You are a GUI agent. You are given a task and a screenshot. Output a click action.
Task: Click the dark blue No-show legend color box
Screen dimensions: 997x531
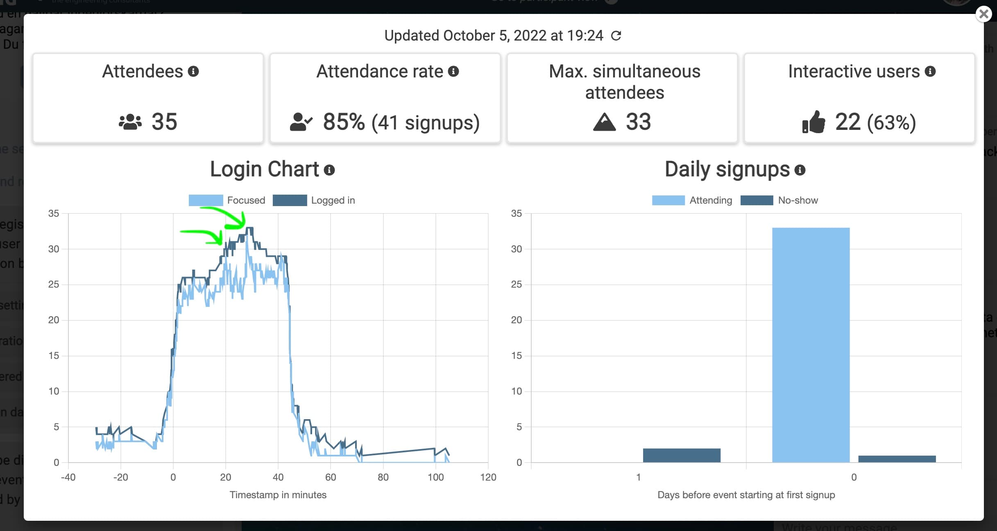(x=757, y=200)
